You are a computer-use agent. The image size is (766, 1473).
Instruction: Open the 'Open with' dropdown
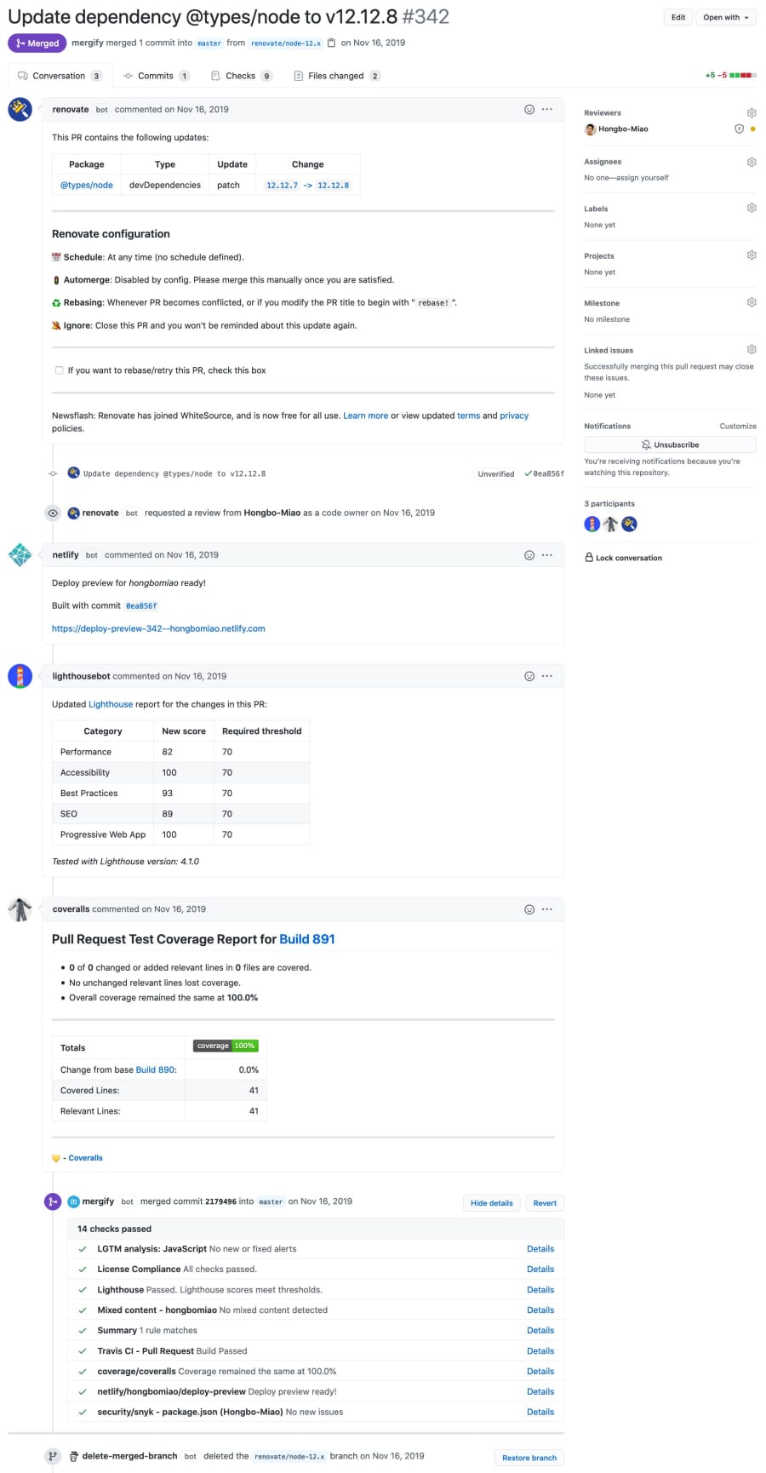pyautogui.click(x=725, y=16)
